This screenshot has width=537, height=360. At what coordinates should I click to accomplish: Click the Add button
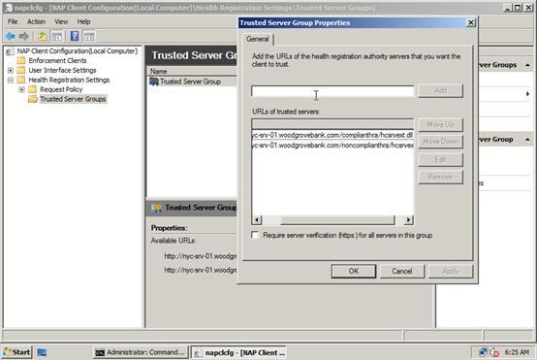(441, 90)
